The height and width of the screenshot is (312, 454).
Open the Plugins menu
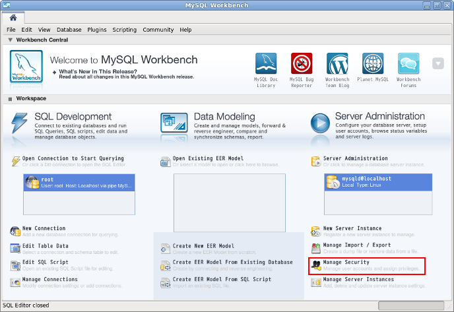[97, 30]
